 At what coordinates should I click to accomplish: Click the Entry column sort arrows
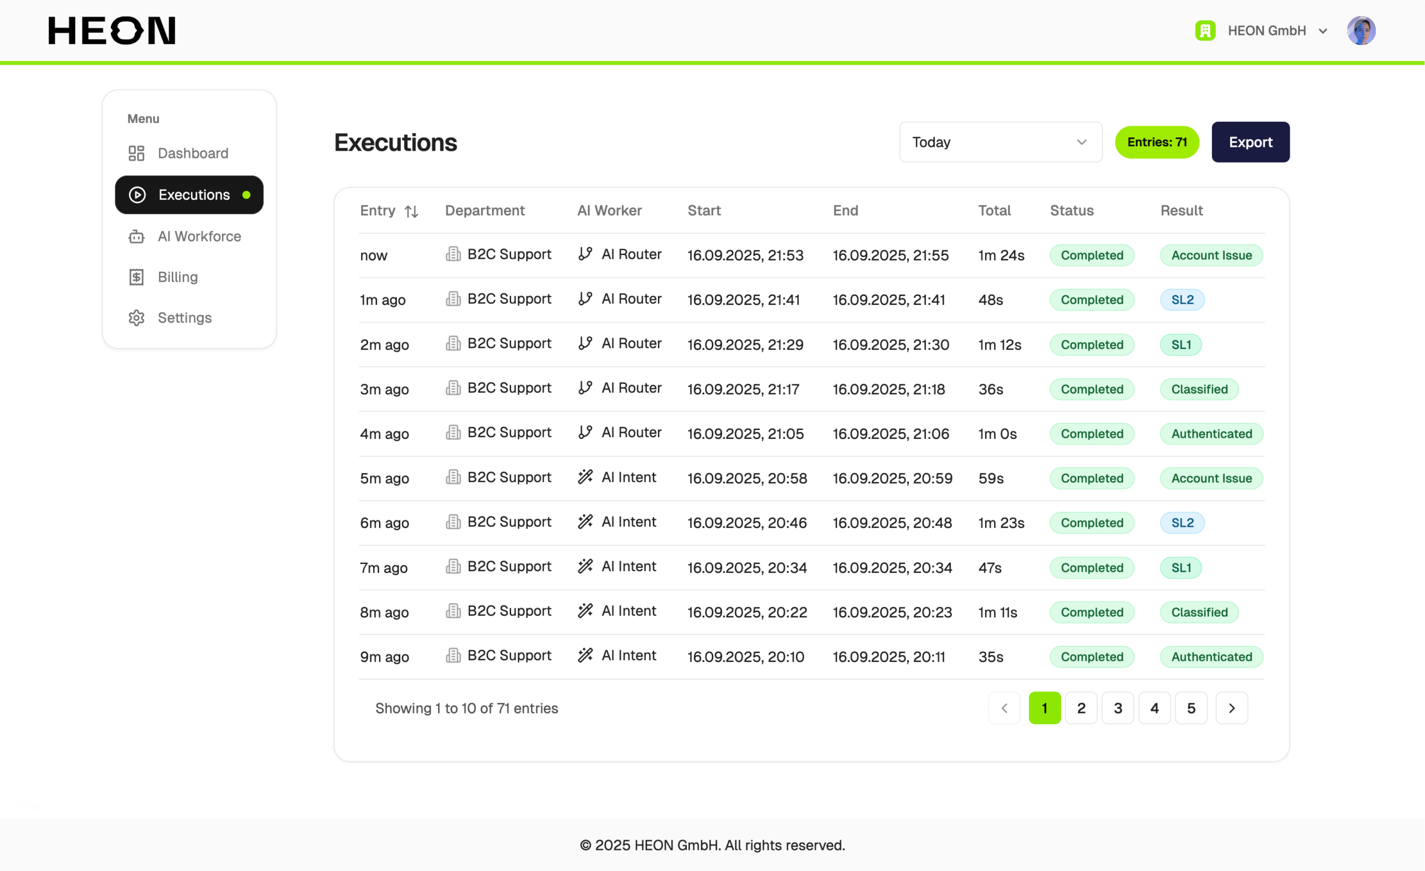(x=411, y=211)
